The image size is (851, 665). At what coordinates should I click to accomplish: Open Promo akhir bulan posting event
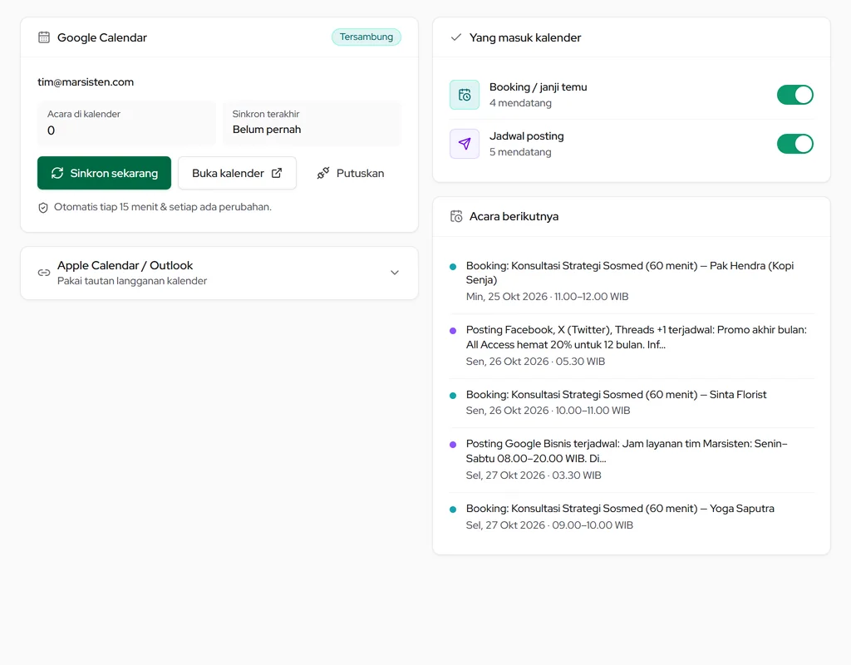click(632, 345)
